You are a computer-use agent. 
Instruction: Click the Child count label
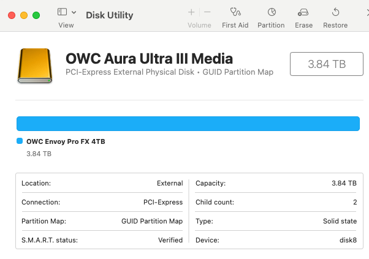click(x=215, y=202)
